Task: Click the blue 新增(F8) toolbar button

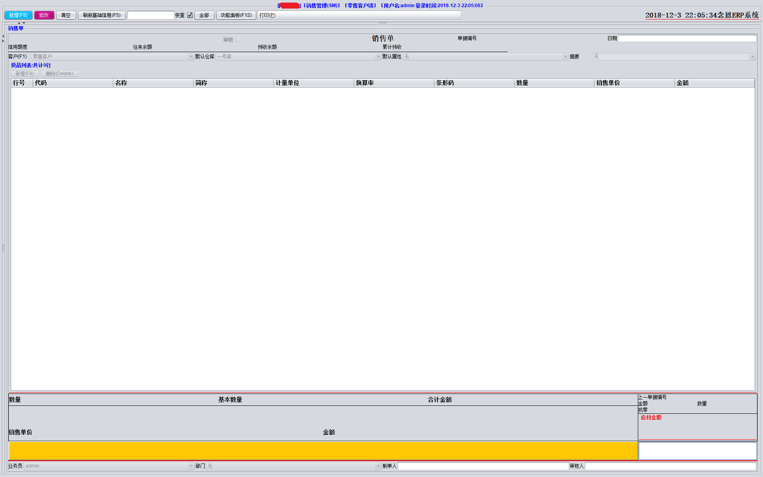Action: point(18,15)
